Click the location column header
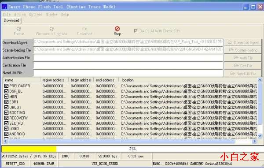The width and height of the screenshot is (264, 168). (x=188, y=80)
